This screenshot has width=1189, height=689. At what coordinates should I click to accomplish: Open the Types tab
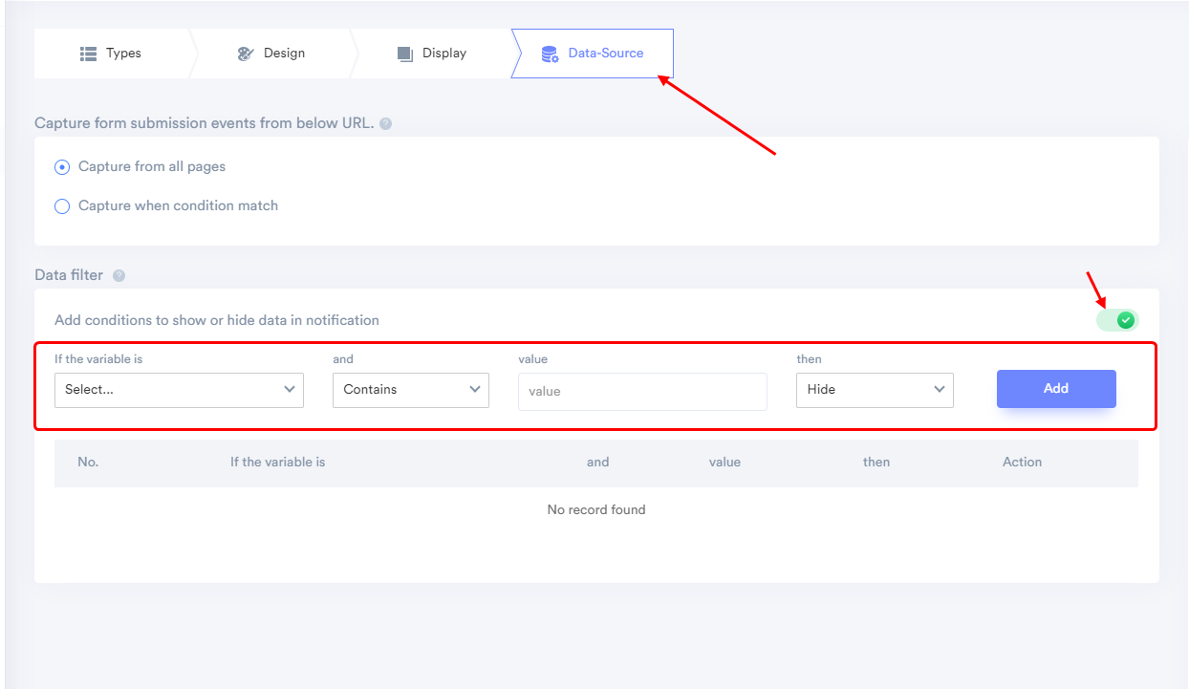coord(111,54)
